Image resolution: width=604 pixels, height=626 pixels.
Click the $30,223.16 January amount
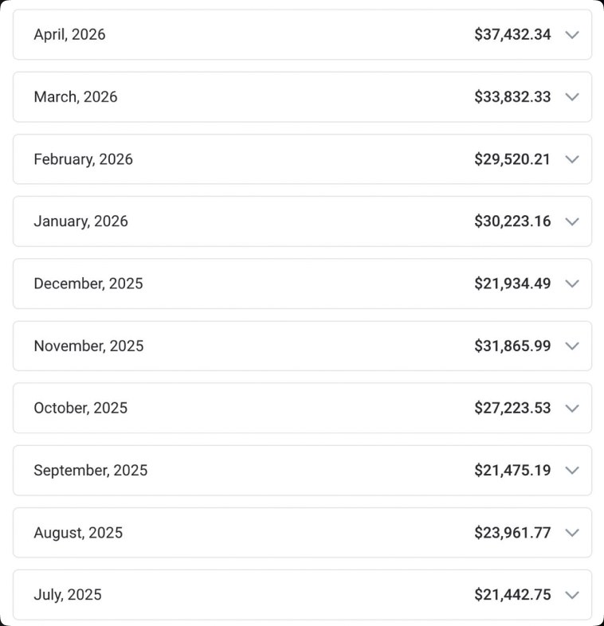[x=512, y=221]
